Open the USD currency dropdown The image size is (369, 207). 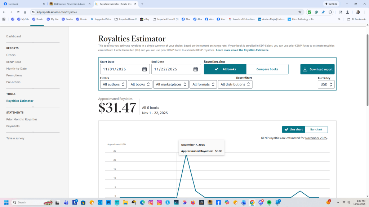[326, 84]
